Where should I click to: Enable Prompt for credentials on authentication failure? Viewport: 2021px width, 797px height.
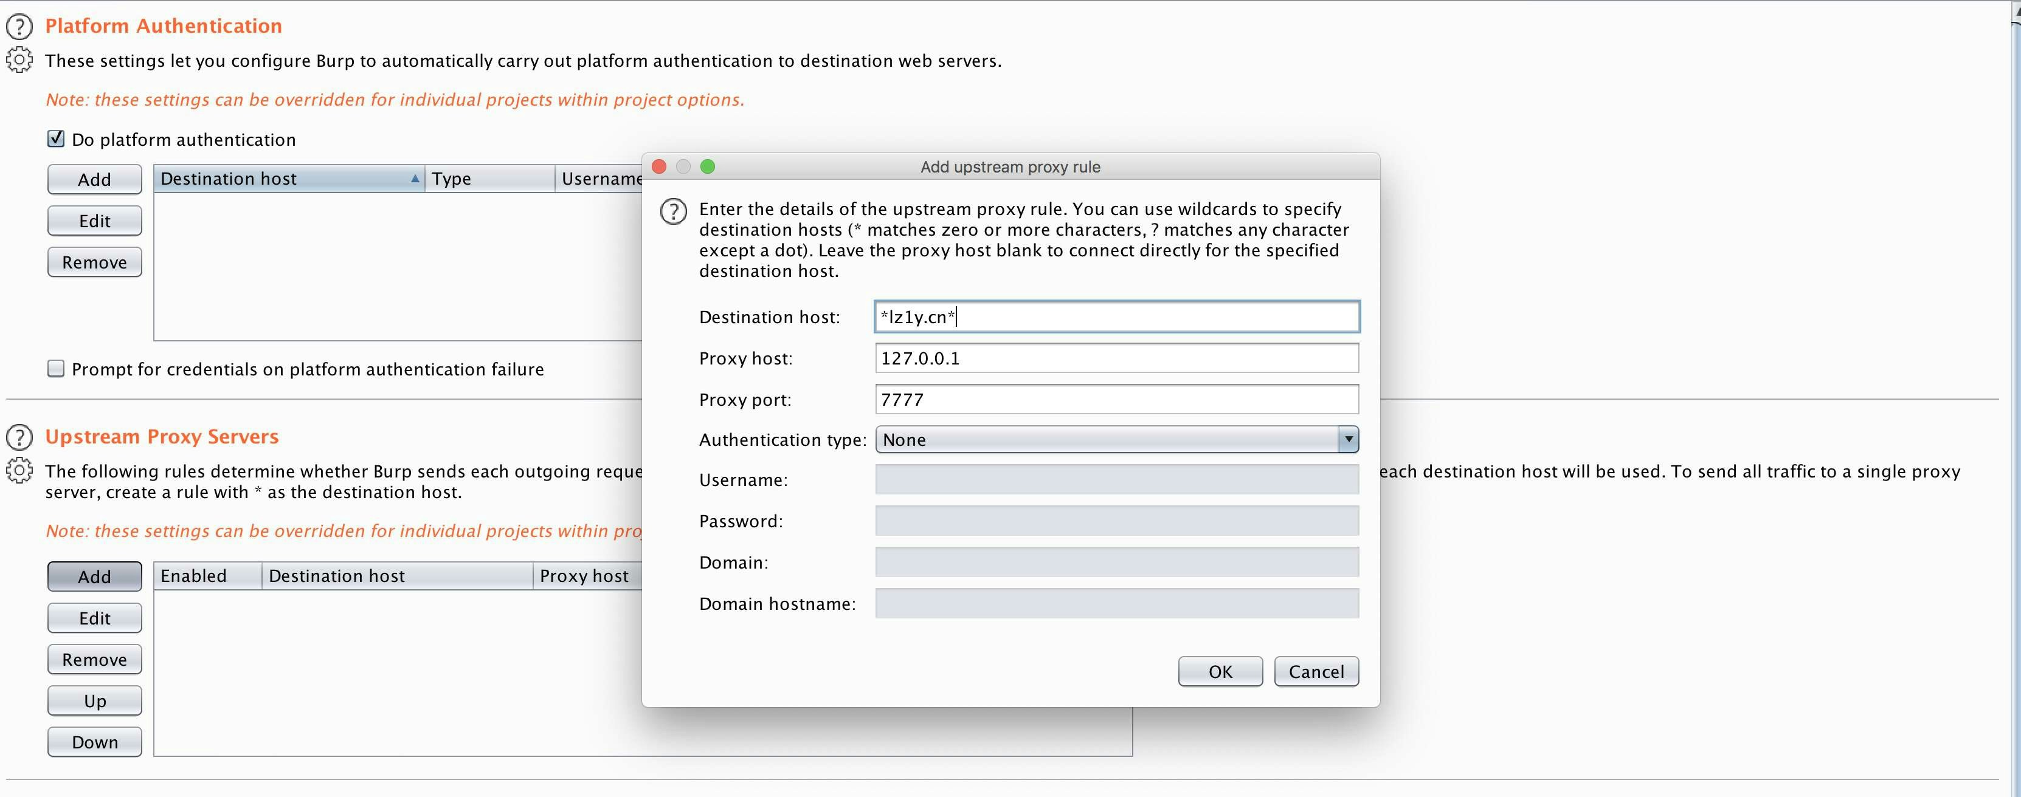[56, 369]
